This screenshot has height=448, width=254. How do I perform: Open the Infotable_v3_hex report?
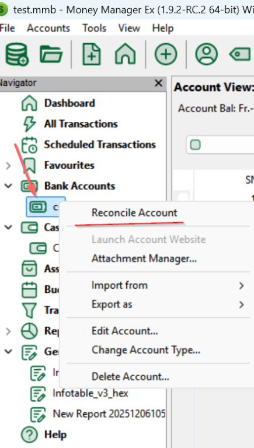[91, 393]
